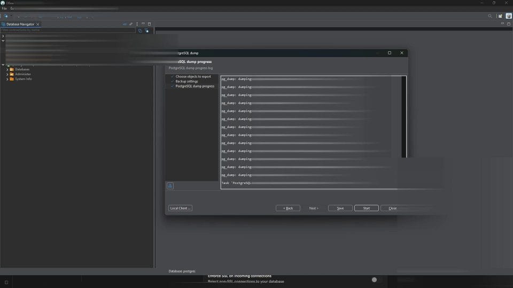Select the Administer tree node
The height and width of the screenshot is (288, 513).
(x=22, y=74)
